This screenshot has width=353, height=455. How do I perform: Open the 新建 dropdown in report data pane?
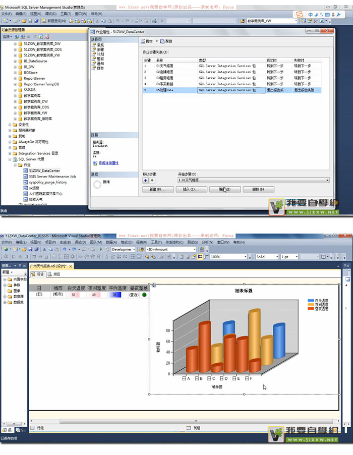pyautogui.click(x=8, y=272)
